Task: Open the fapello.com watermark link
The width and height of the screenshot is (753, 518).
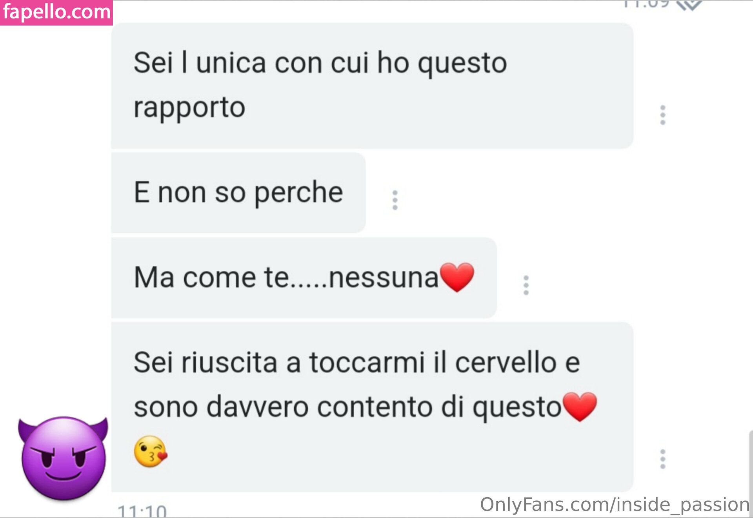Action: pyautogui.click(x=56, y=13)
